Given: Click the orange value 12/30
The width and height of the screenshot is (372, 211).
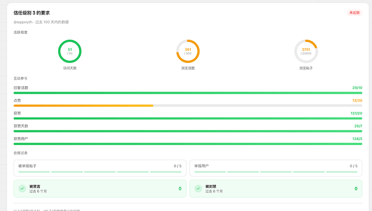Looking at the screenshot, I should click(357, 101).
